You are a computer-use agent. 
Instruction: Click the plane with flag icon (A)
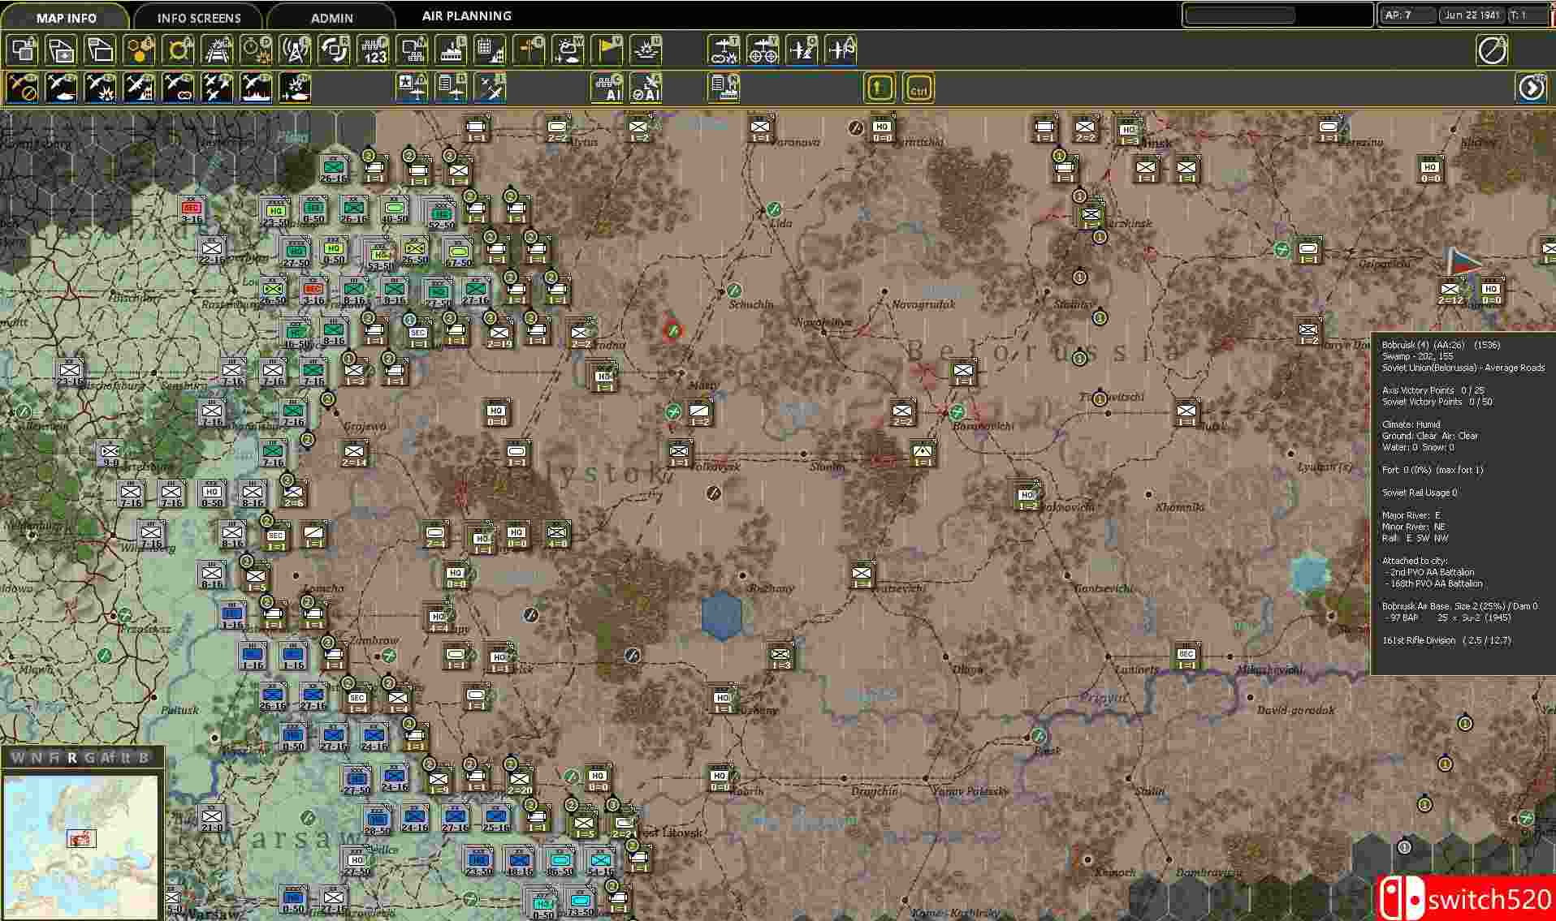pos(841,50)
